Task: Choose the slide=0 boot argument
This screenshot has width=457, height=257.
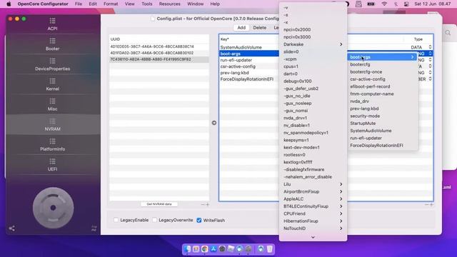Action: [313, 51]
